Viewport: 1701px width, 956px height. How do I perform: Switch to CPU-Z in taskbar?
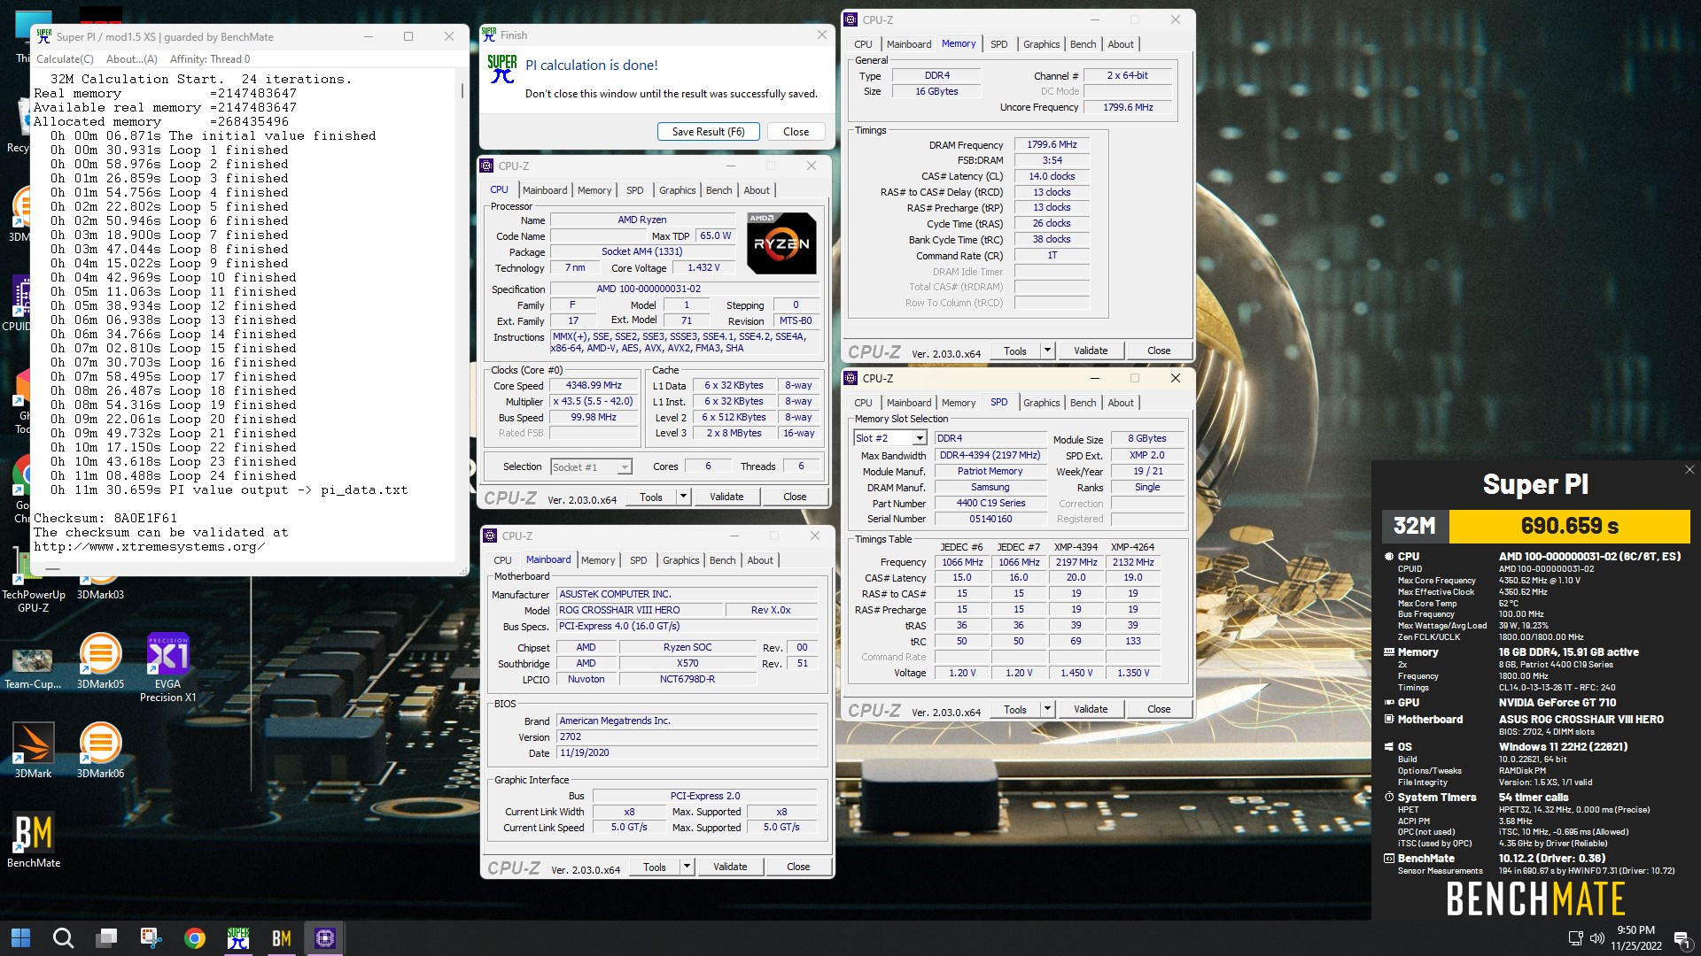pos(324,938)
